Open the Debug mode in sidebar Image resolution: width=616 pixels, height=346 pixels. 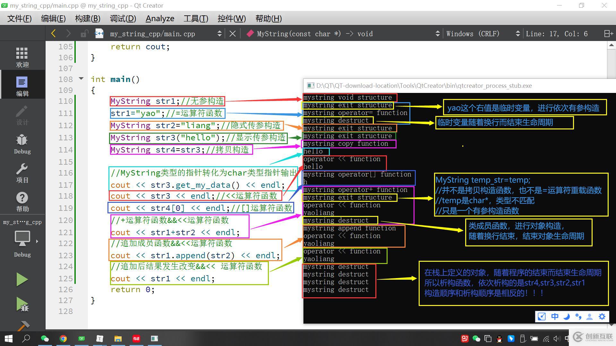[22, 144]
